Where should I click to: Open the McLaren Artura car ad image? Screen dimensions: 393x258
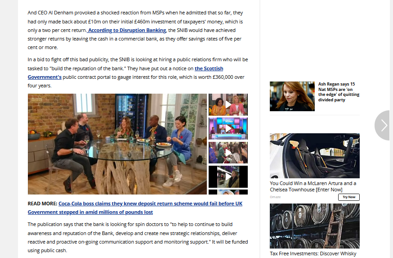pyautogui.click(x=315, y=156)
